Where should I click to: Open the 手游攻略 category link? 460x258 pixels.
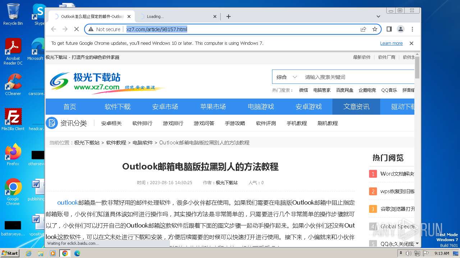(x=235, y=123)
